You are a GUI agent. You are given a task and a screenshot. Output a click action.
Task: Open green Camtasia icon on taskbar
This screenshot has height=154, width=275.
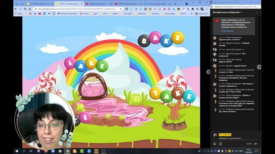pos(82,151)
